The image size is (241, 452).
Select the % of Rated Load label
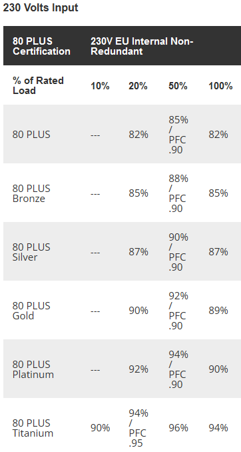38,85
